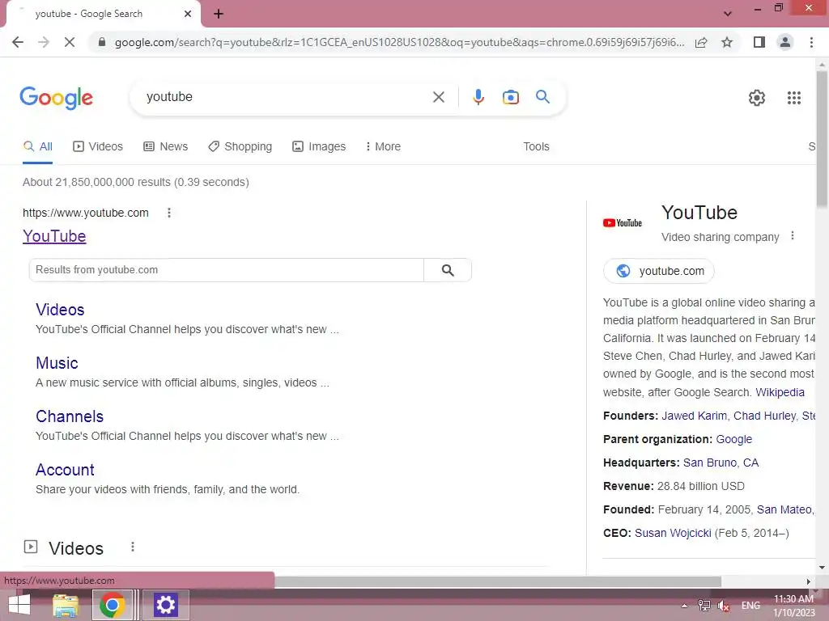Image resolution: width=829 pixels, height=621 pixels.
Task: Click the Google logo
Action: [57, 98]
